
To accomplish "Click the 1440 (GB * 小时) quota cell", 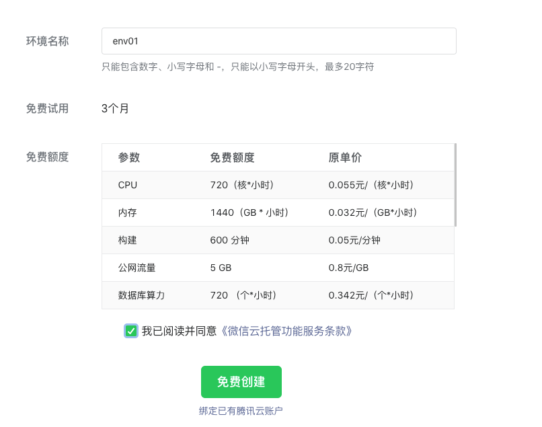I will (x=249, y=212).
